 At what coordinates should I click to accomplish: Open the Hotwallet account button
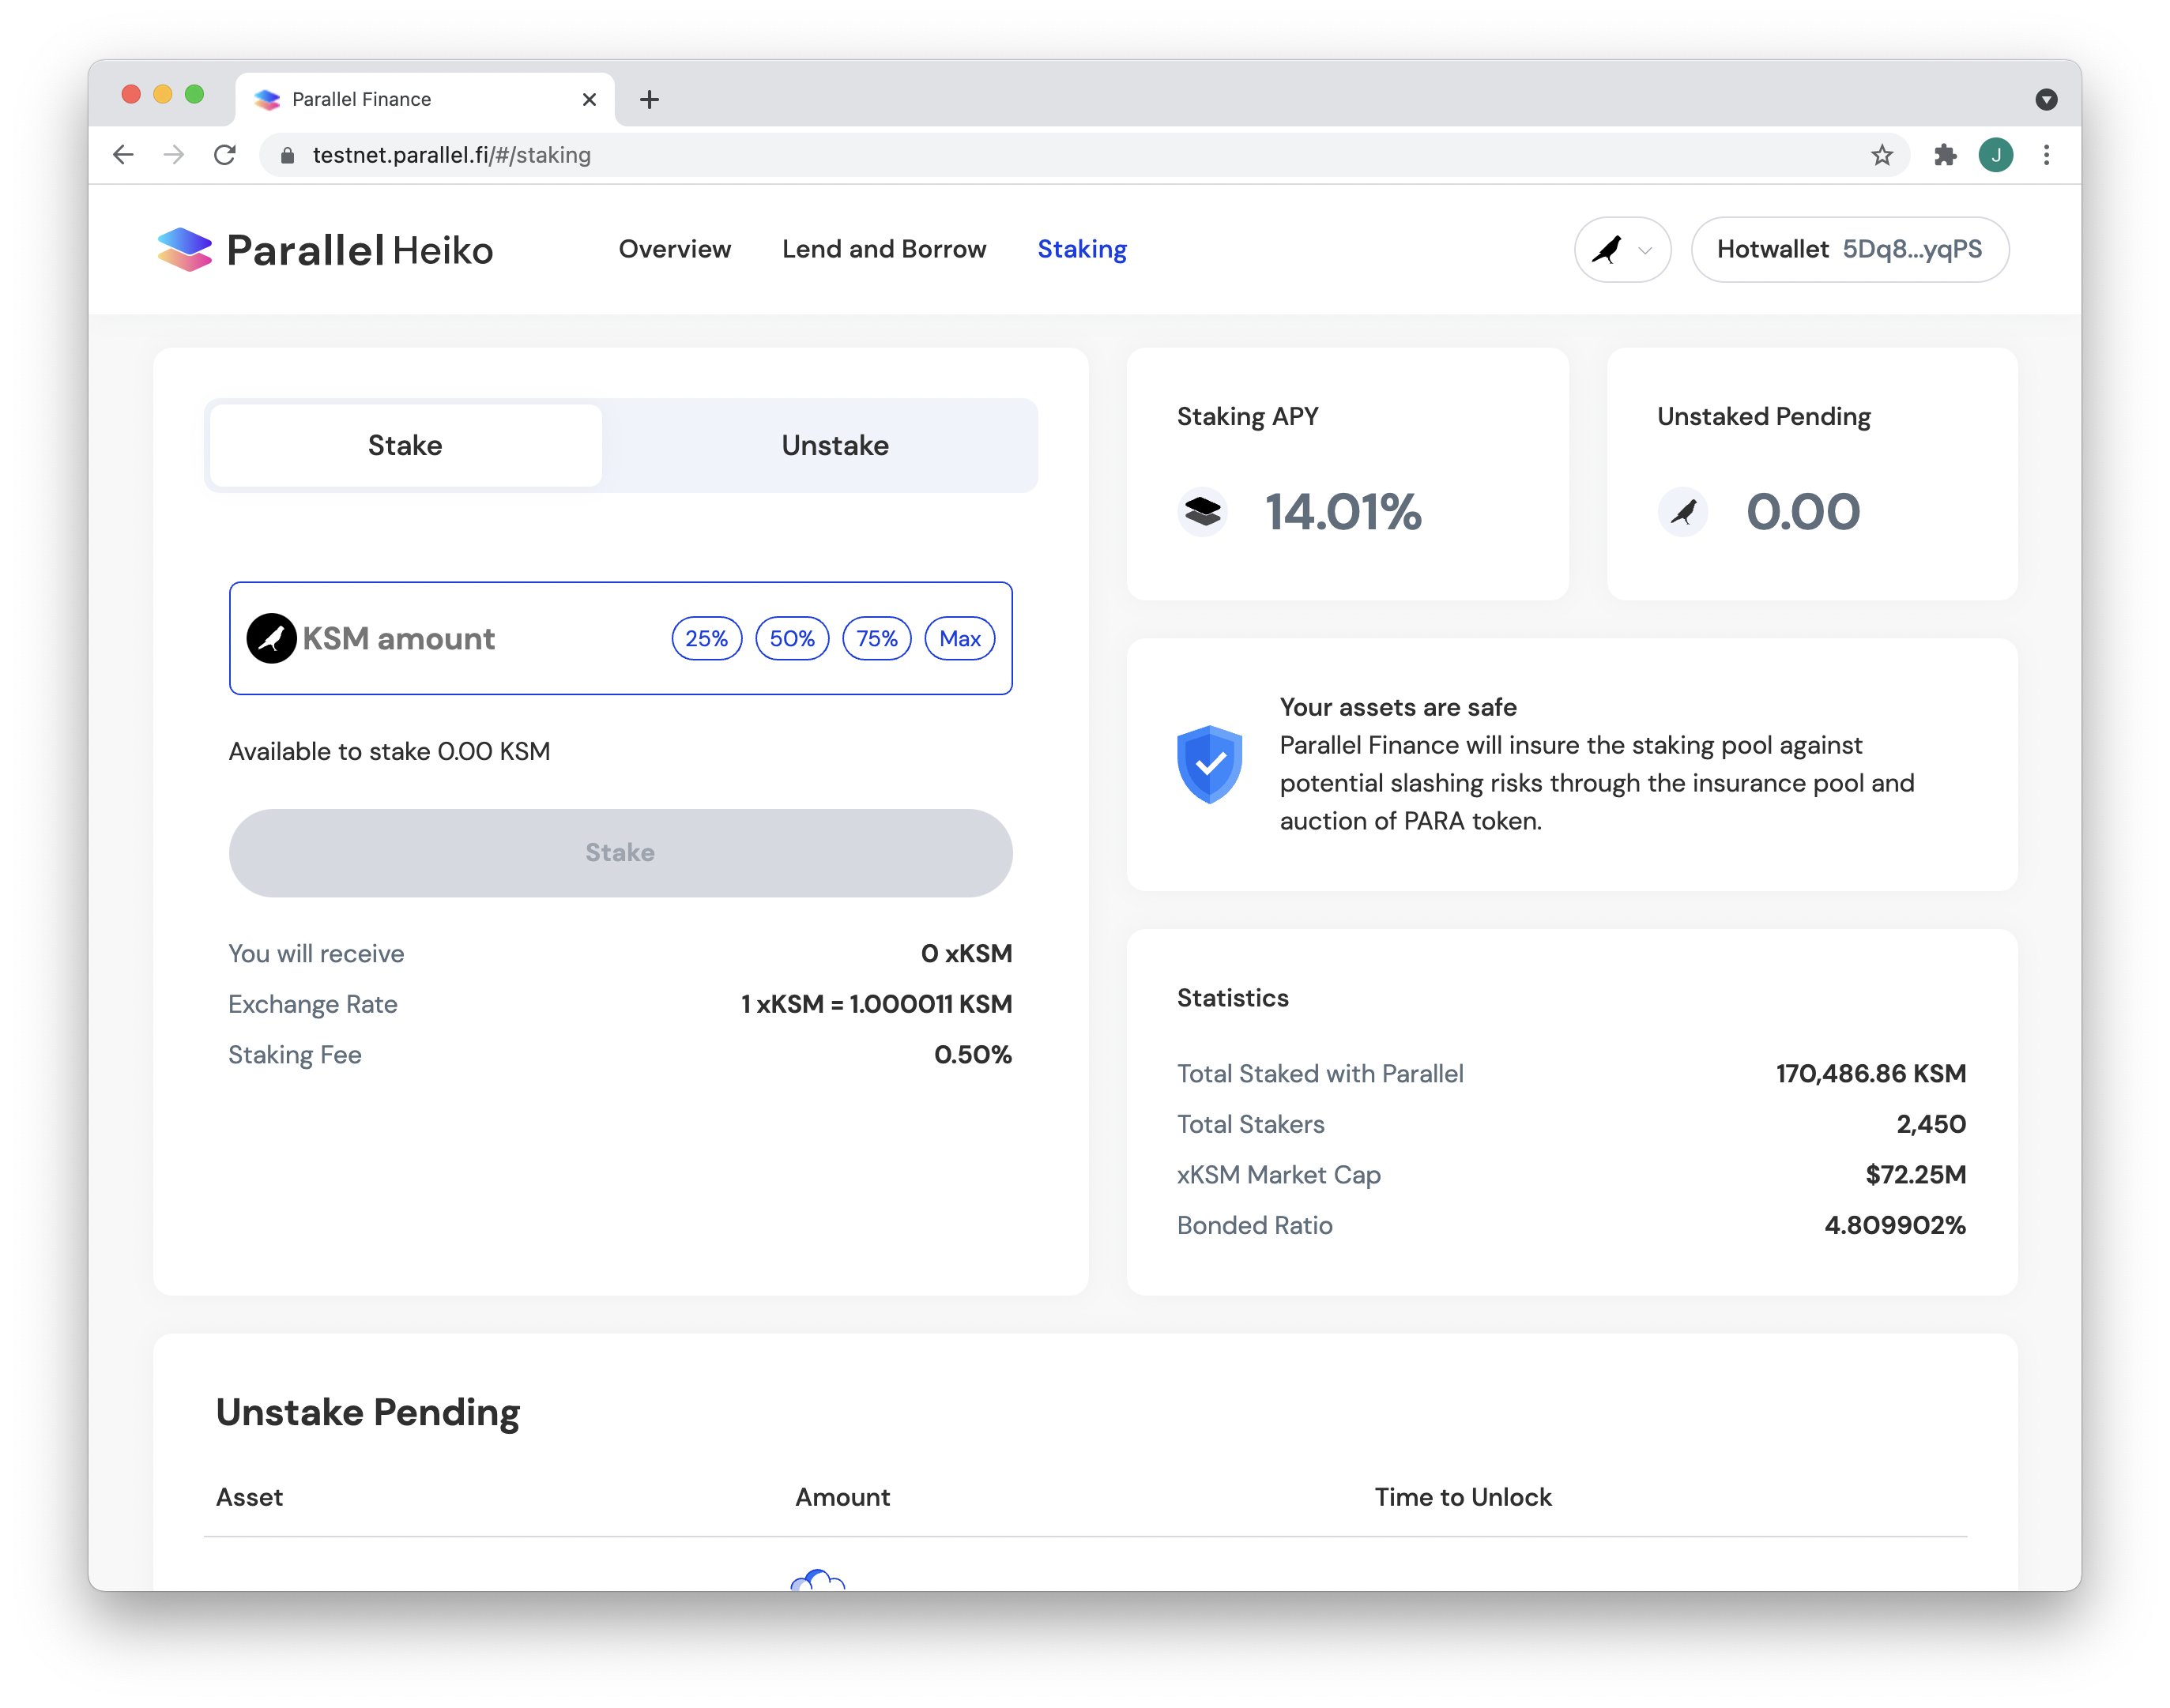tap(1850, 250)
